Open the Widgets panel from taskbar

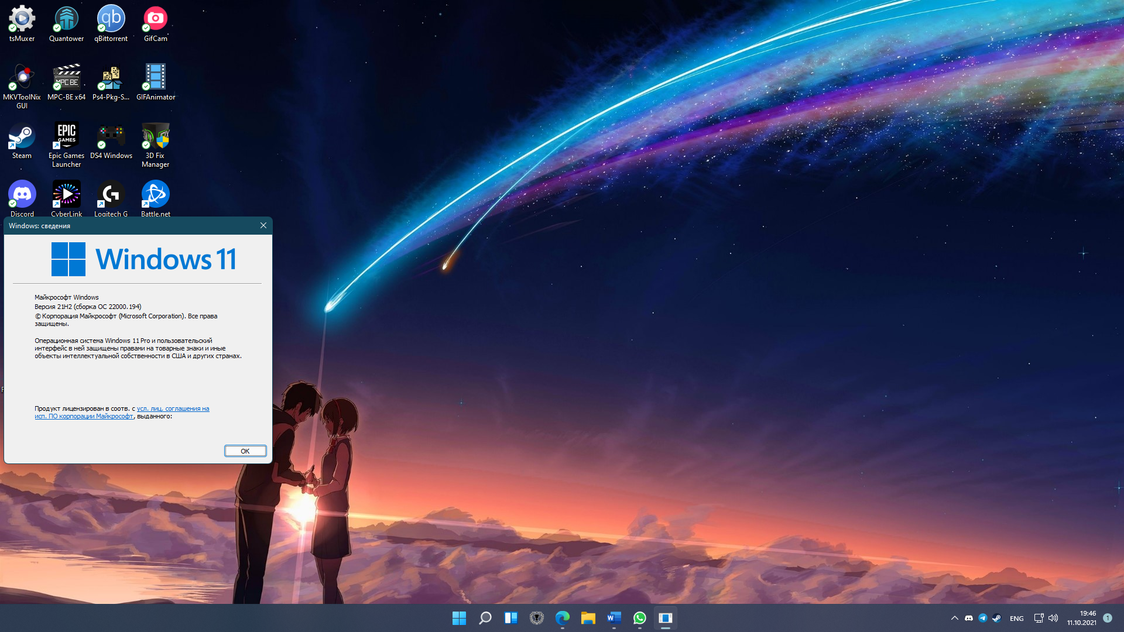(x=510, y=618)
